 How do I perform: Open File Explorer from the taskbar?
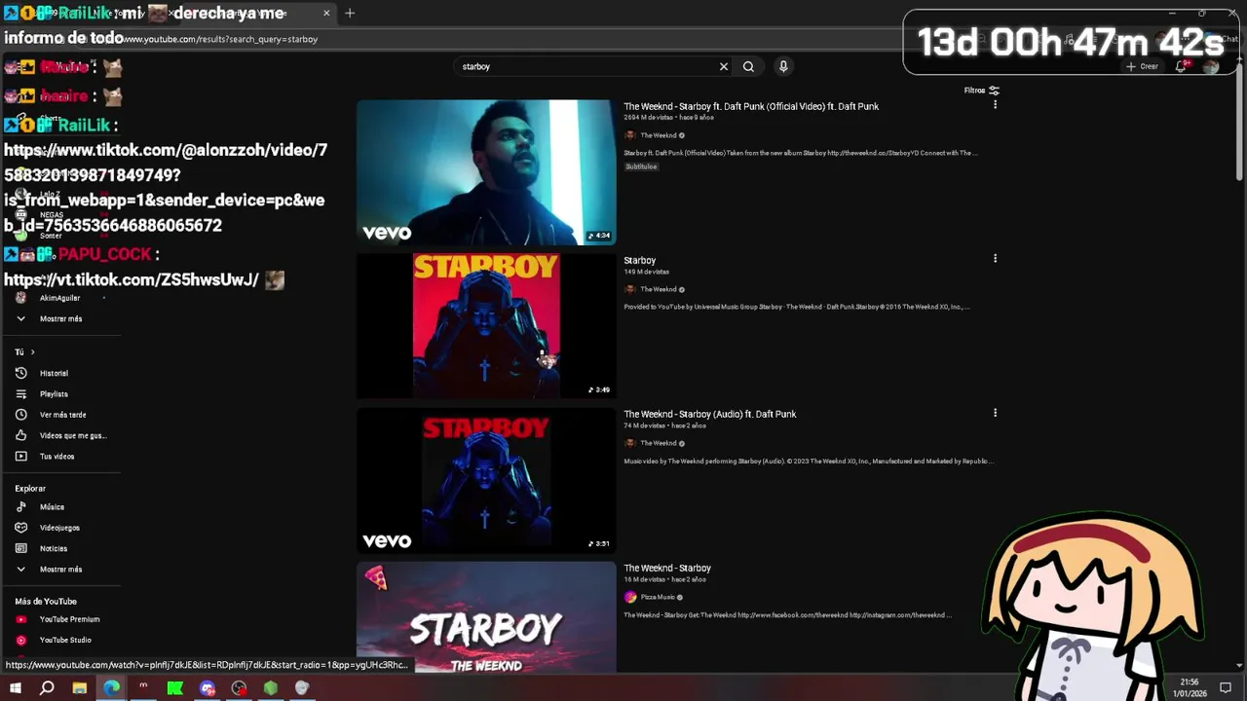(80, 688)
